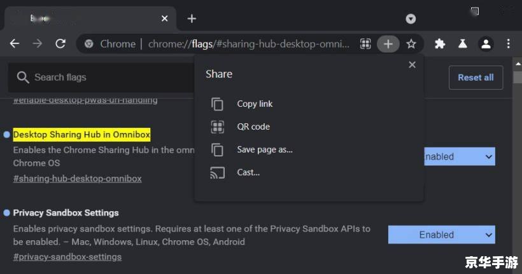The height and width of the screenshot is (274, 522).
Task: Click QR code icon in address bar
Action: pos(365,44)
